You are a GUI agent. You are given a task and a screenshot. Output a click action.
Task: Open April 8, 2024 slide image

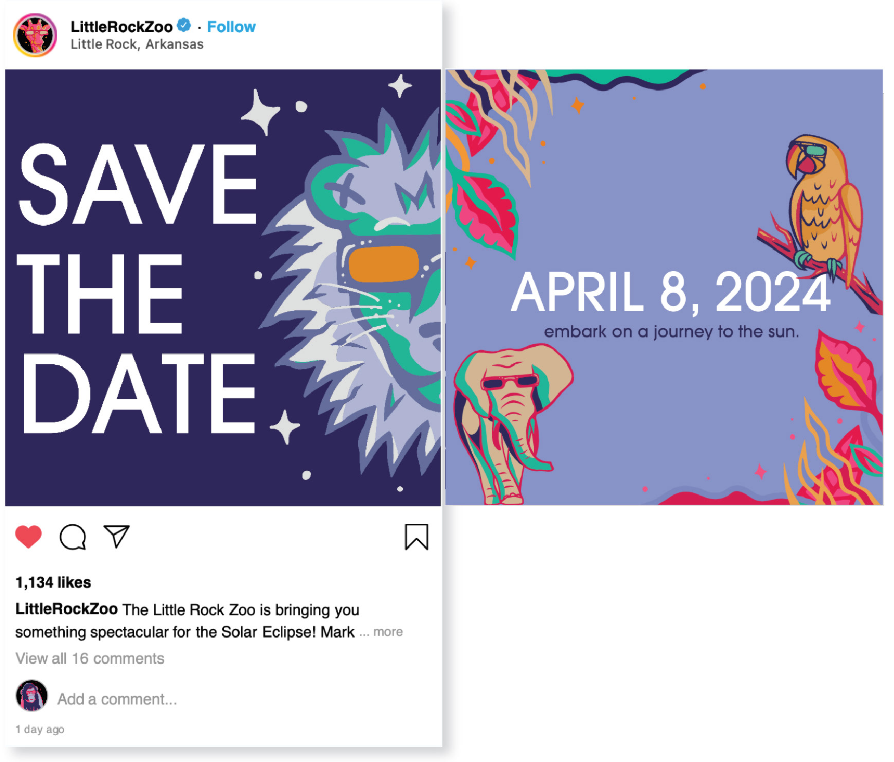[664, 287]
